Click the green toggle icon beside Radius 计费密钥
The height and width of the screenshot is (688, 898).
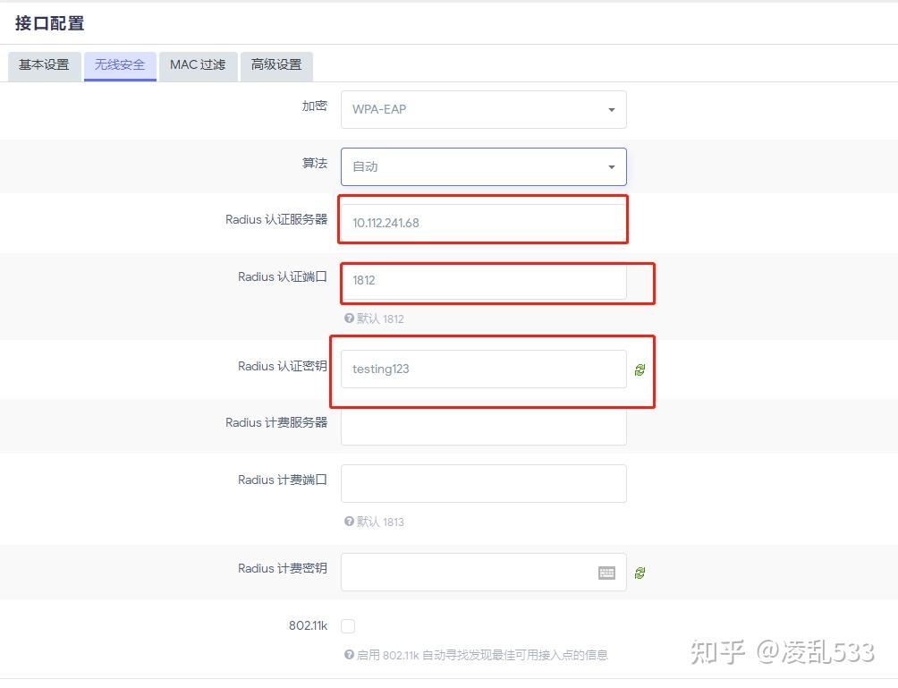click(640, 572)
